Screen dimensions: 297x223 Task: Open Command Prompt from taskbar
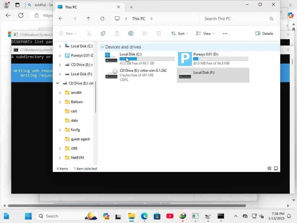(221, 216)
